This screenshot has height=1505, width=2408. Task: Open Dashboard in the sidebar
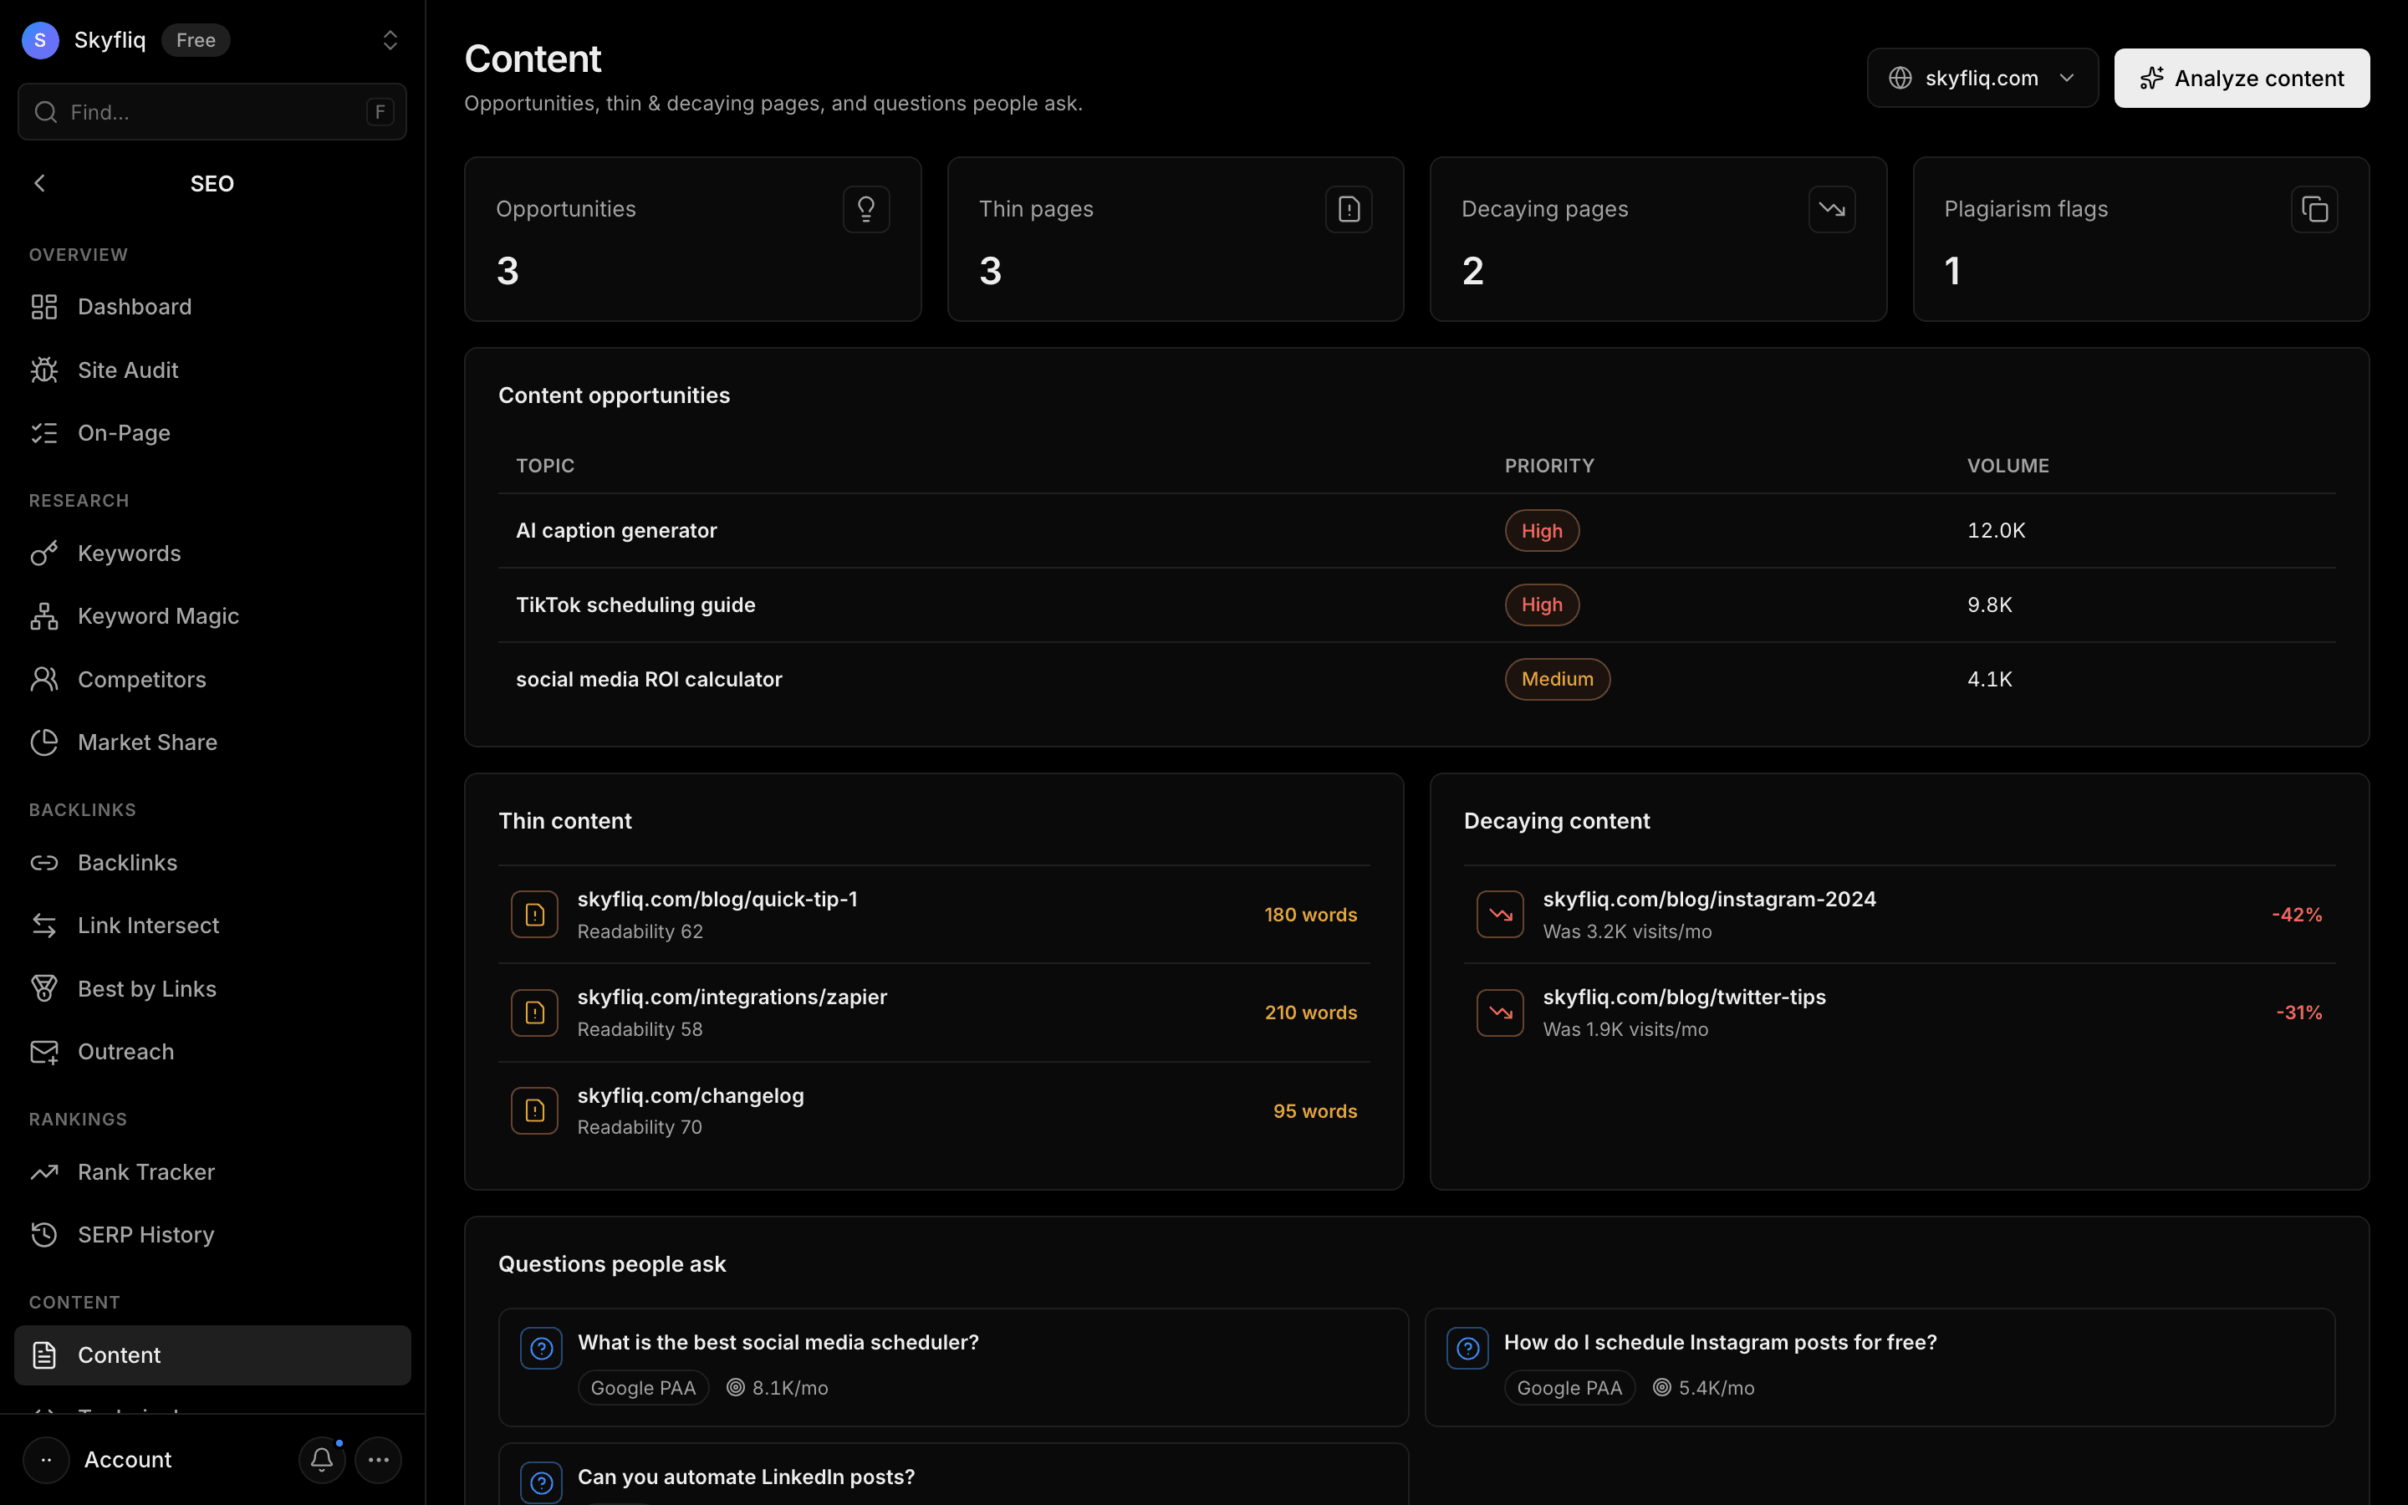212,307
